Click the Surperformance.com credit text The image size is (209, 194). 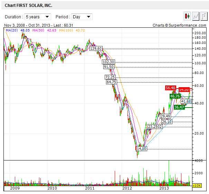[x=179, y=25]
